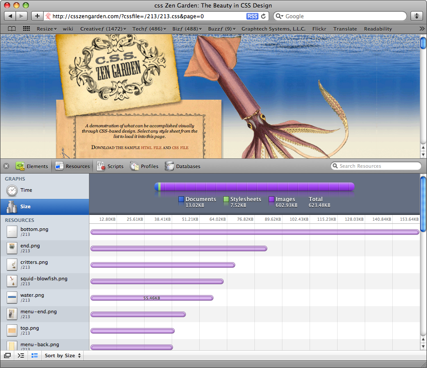
Task: Switch to the Resources tab
Action: point(72,166)
